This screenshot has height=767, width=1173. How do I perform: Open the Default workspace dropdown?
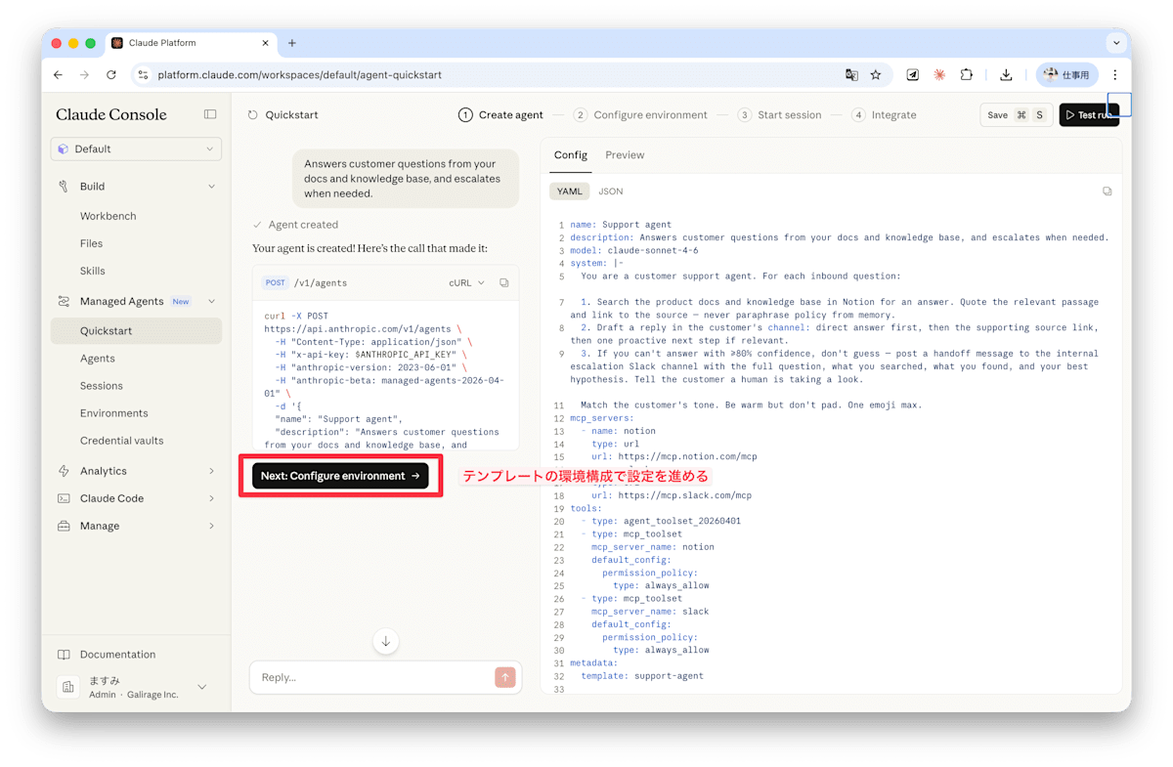click(136, 149)
